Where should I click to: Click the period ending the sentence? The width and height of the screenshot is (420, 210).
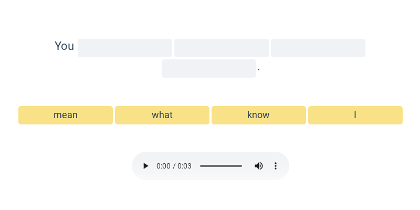point(259,69)
